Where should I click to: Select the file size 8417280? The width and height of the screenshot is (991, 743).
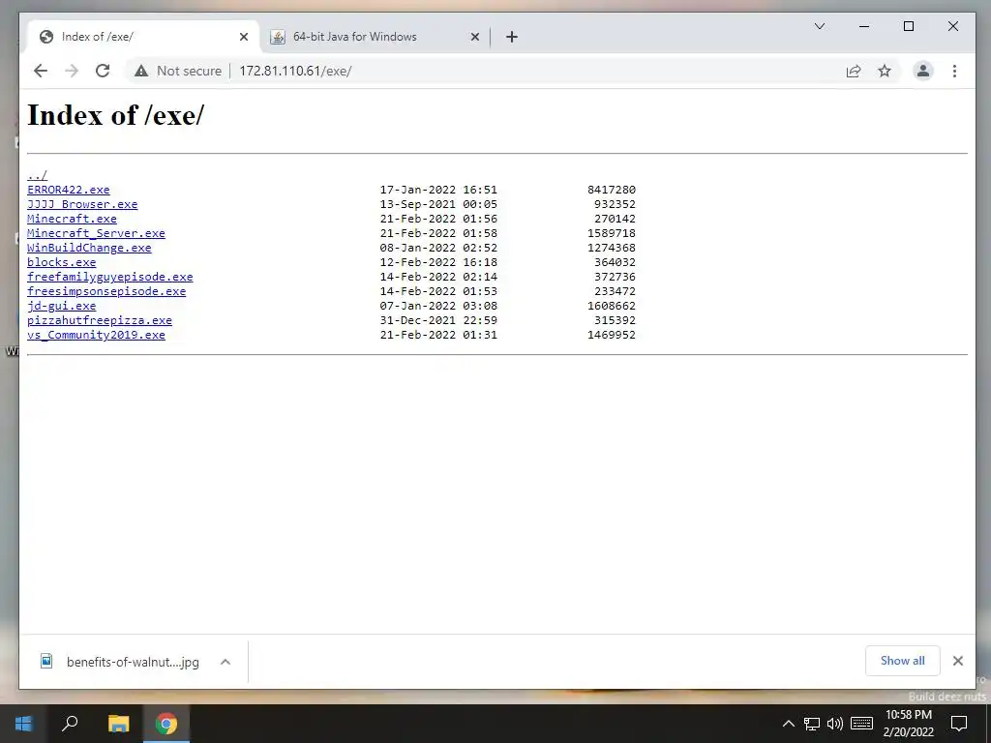coord(612,190)
